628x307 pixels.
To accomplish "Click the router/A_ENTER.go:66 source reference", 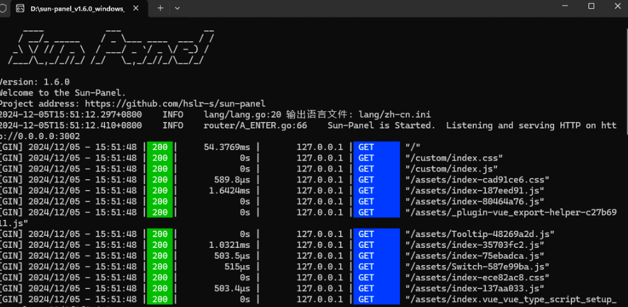I will [255, 125].
